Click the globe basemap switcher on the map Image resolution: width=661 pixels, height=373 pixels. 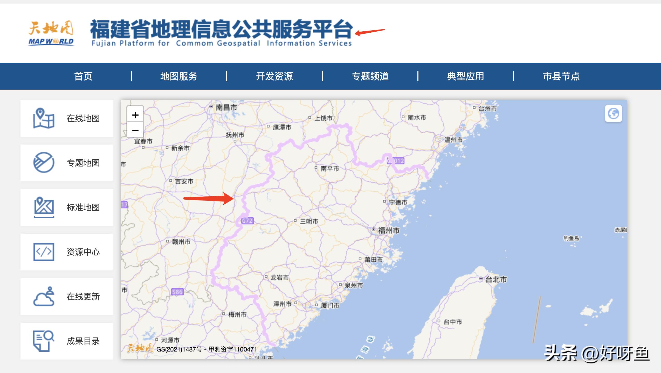point(614,114)
